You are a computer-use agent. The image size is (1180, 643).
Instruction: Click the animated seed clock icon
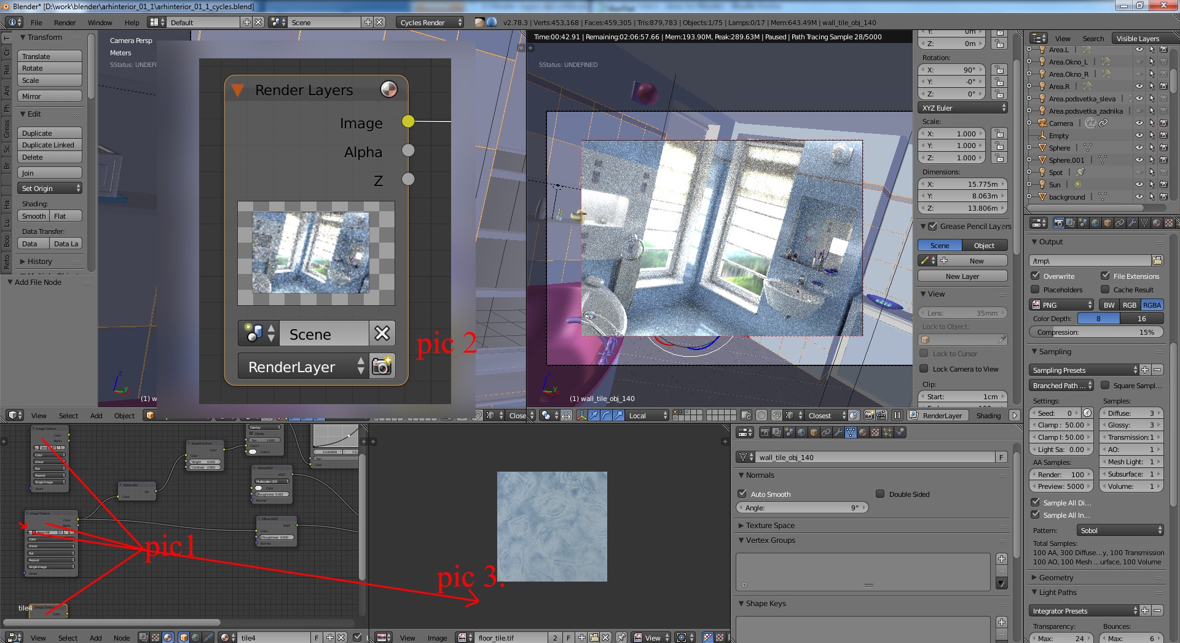1087,413
